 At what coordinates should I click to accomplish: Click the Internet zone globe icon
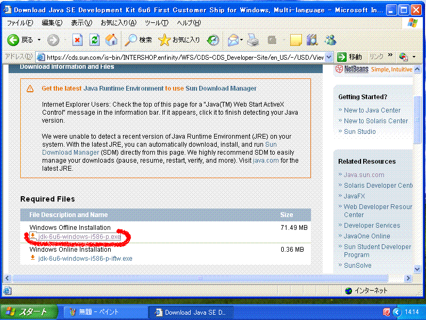click(x=349, y=291)
